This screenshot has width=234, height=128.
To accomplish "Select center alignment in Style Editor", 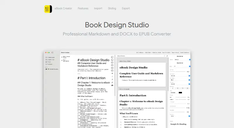I will pos(178,88).
